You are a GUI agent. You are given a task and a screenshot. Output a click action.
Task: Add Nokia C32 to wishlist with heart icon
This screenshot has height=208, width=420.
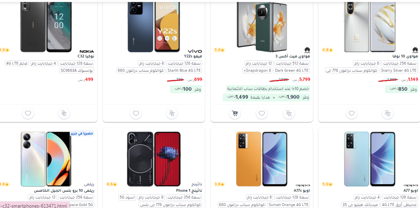coord(28,113)
